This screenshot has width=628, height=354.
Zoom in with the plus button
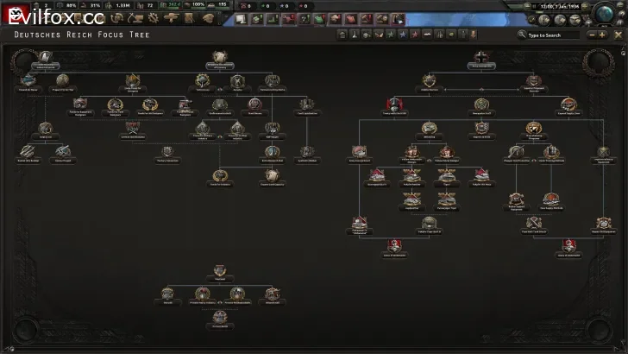click(x=601, y=35)
